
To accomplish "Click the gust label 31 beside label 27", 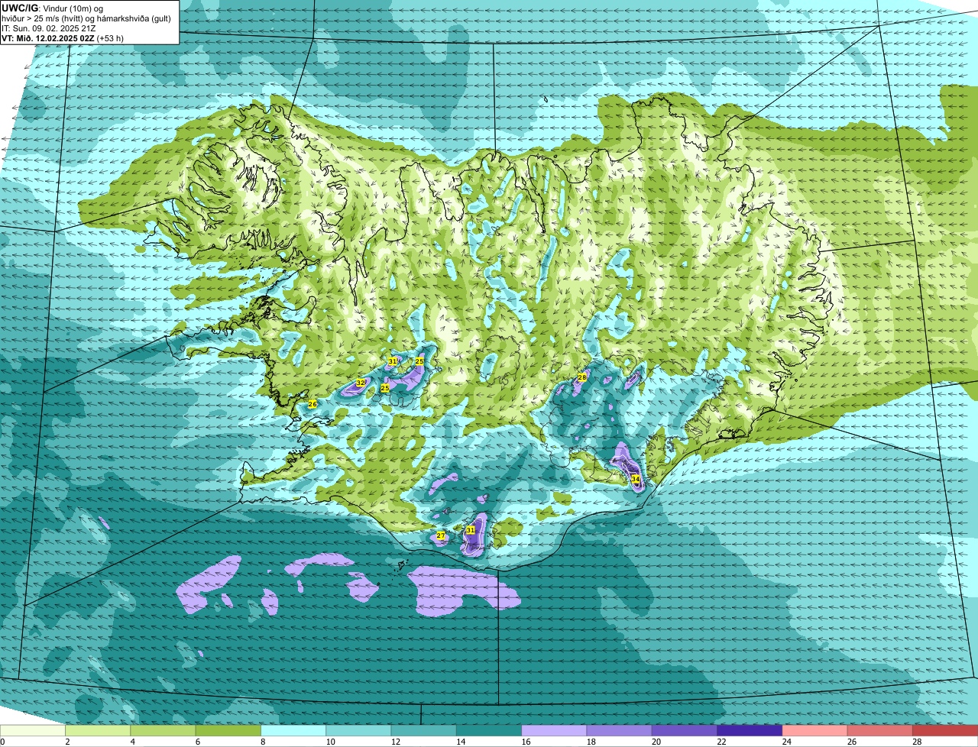I will pyautogui.click(x=471, y=530).
